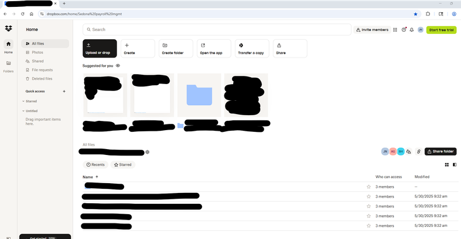Image resolution: width=461 pixels, height=239 pixels.
Task: Click the browser home icon
Action: coord(32,14)
